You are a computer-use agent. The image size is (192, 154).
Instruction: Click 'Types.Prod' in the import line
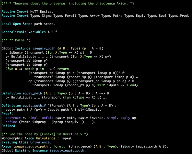coord(178,16)
